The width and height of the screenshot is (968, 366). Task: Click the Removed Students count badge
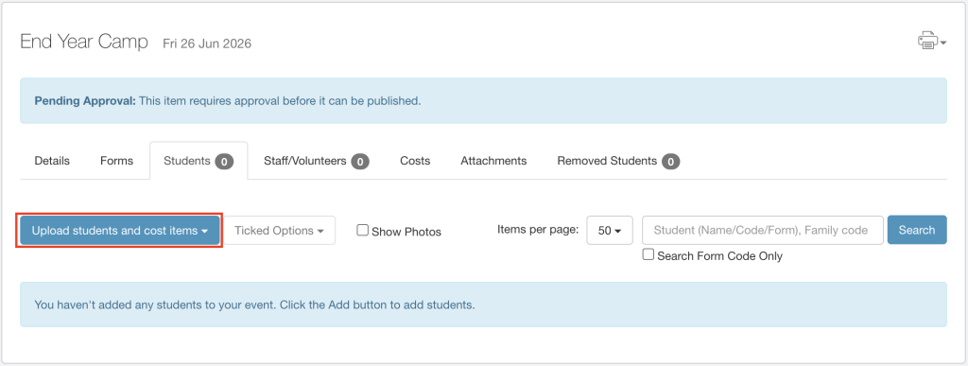tap(670, 162)
